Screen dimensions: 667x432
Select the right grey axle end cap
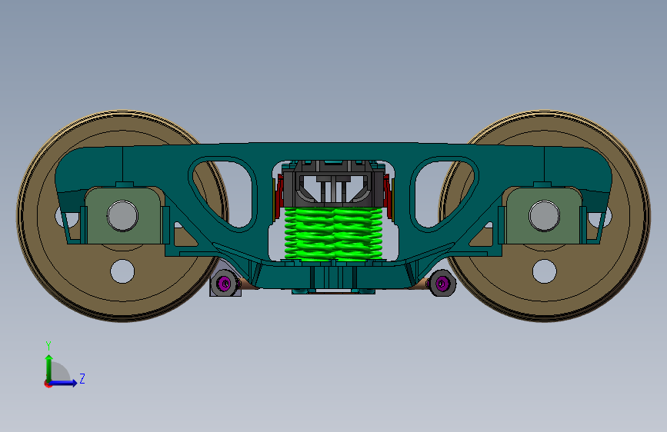point(545,216)
